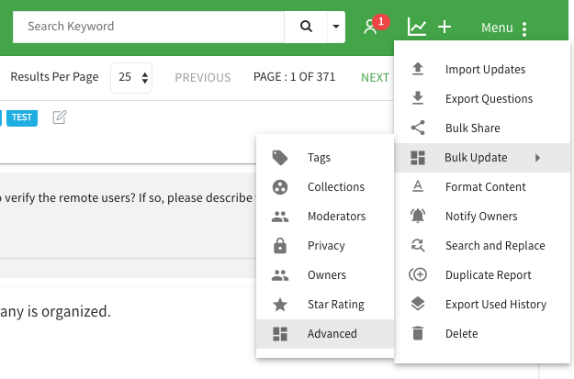Select Export Questions menu entry
The height and width of the screenshot is (379, 574).
482,99
